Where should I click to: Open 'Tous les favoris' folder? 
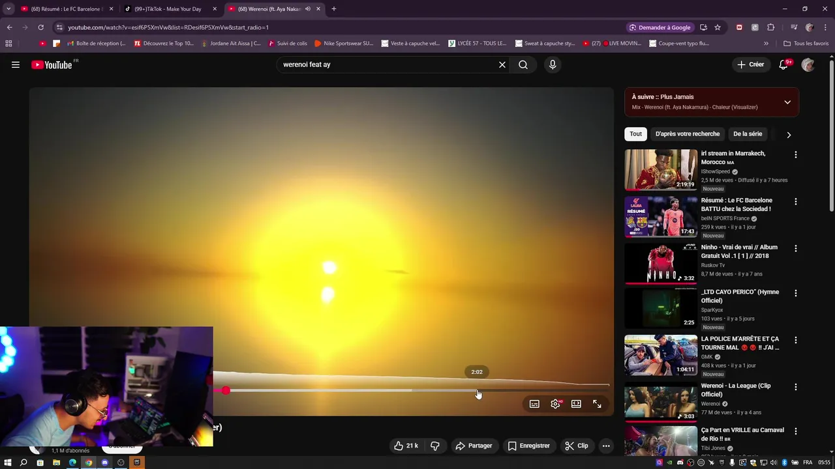(x=806, y=44)
